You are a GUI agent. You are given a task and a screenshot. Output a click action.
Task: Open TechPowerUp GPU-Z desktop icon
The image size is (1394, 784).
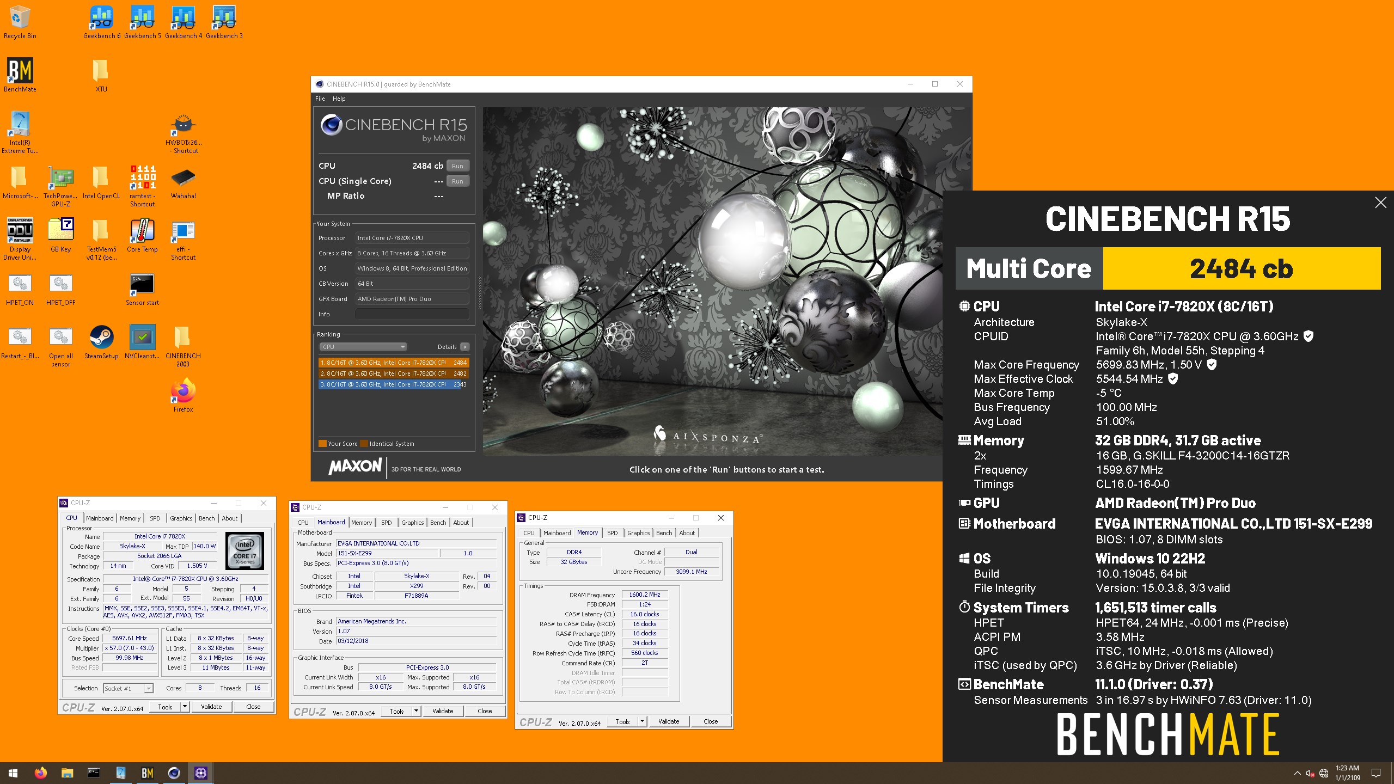[61, 186]
